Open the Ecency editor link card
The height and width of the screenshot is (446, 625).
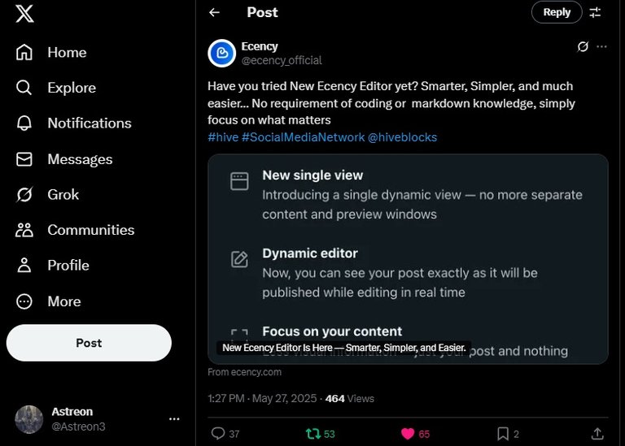point(408,259)
